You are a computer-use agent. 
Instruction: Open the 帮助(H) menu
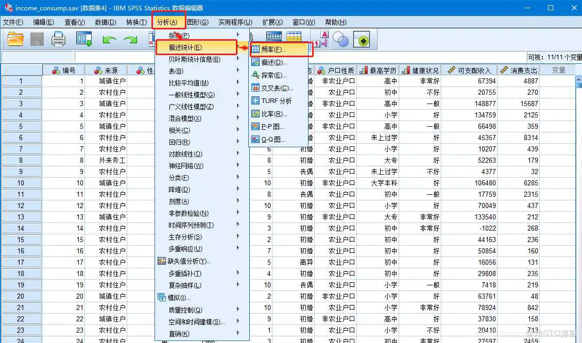tap(336, 22)
